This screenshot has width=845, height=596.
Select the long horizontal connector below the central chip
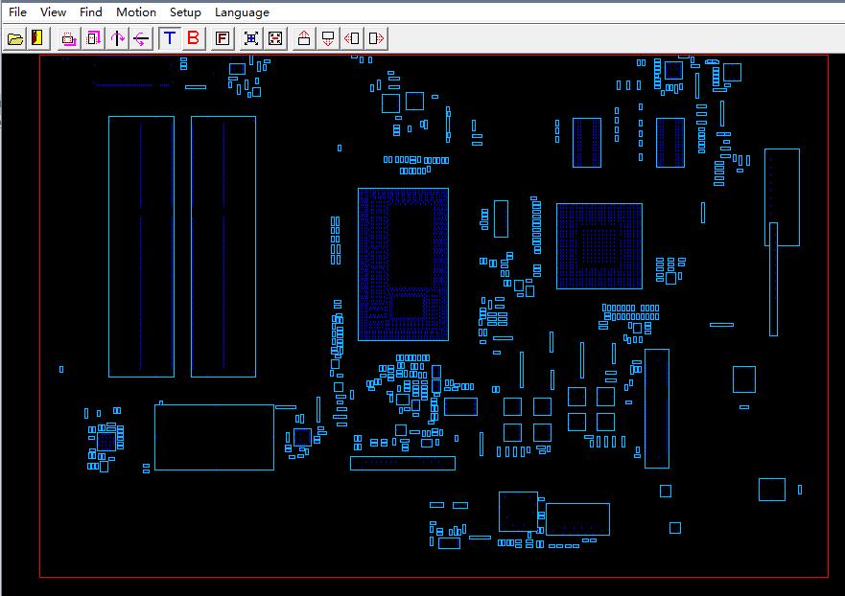403,463
